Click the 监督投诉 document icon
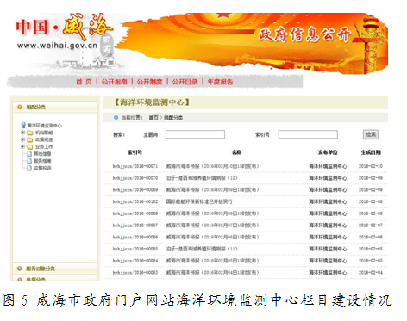 tap(29, 168)
